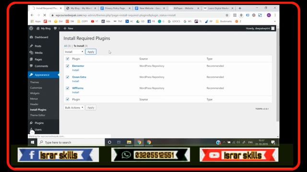The image size is (307, 172).
Task: Open the Ads bookmark
Action: click(106, 21)
